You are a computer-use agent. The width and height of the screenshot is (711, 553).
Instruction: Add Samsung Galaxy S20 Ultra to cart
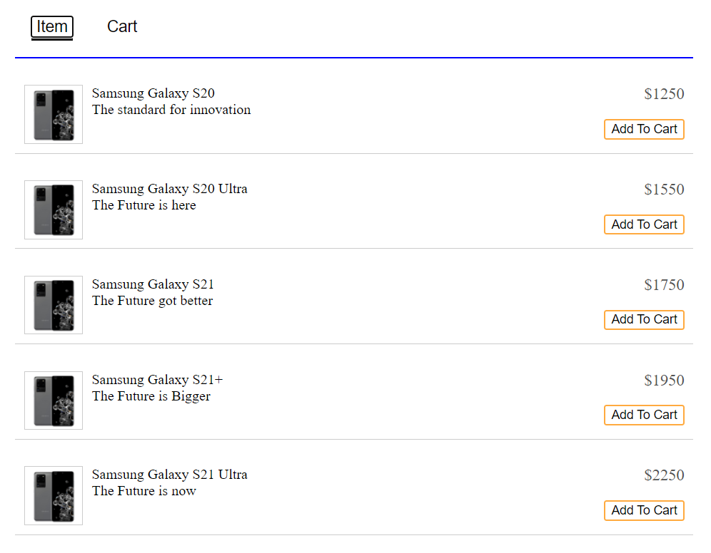[644, 224]
